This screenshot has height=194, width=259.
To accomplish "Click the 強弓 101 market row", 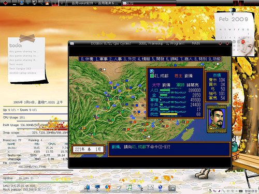I will (217, 94).
